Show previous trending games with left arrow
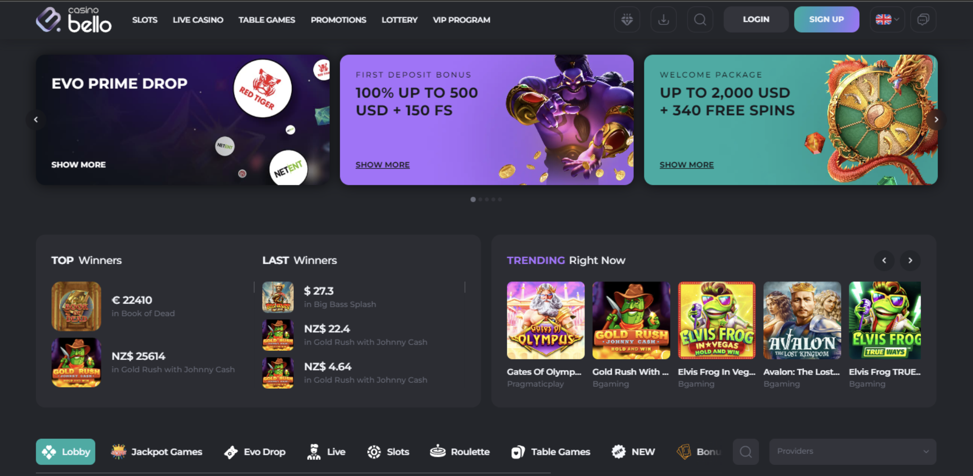 pyautogui.click(x=884, y=260)
